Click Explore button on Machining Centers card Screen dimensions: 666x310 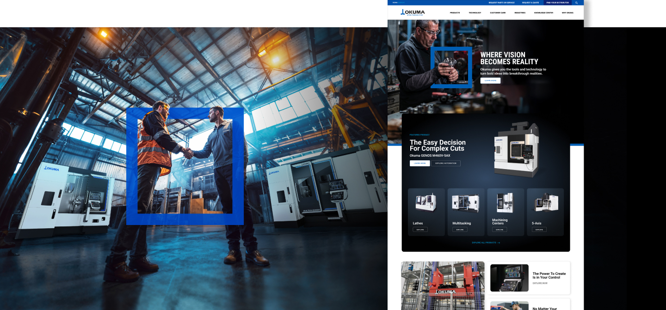tap(499, 230)
